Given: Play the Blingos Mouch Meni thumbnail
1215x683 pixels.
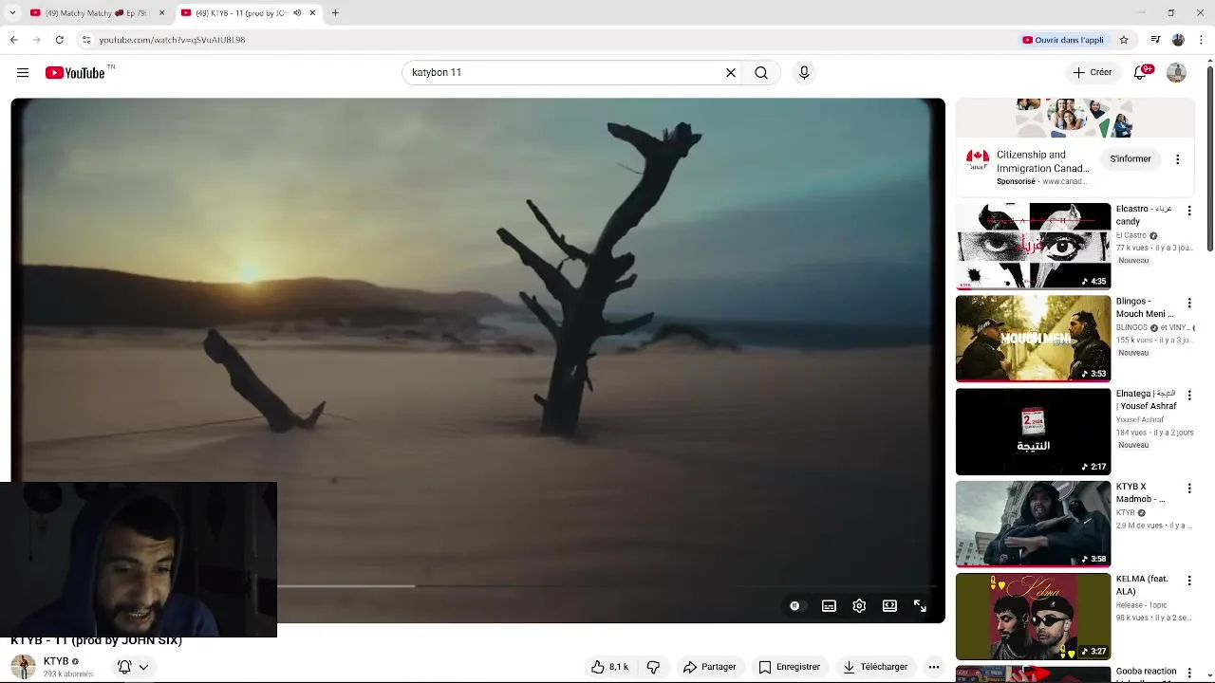Looking at the screenshot, I should click(x=1033, y=338).
